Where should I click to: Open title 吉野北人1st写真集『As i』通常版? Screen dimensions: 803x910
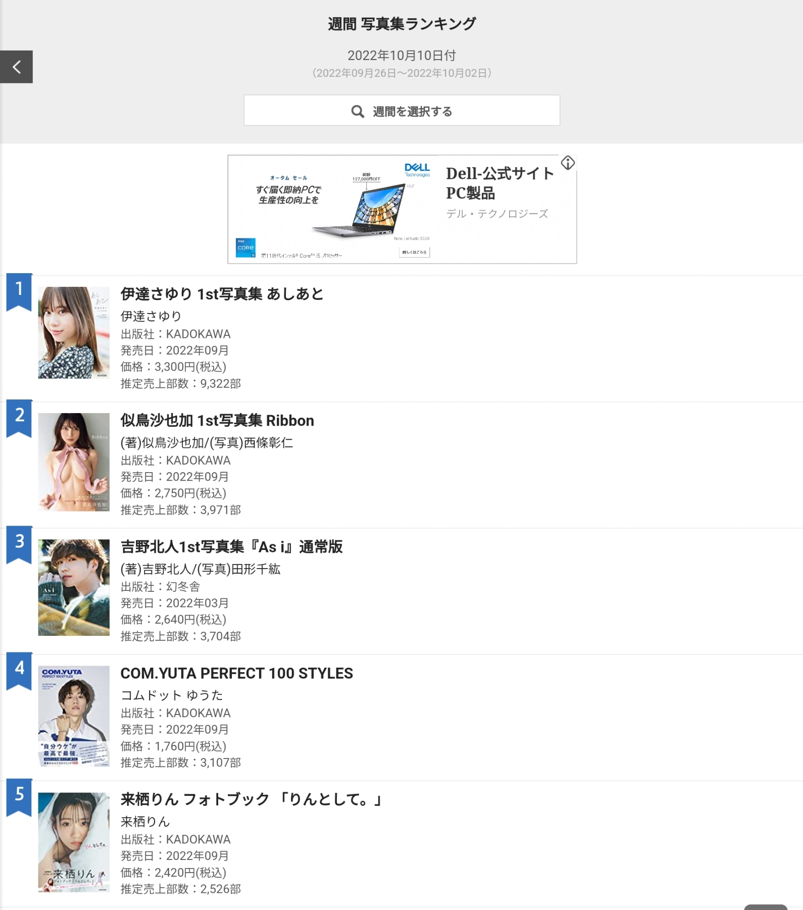point(231,547)
